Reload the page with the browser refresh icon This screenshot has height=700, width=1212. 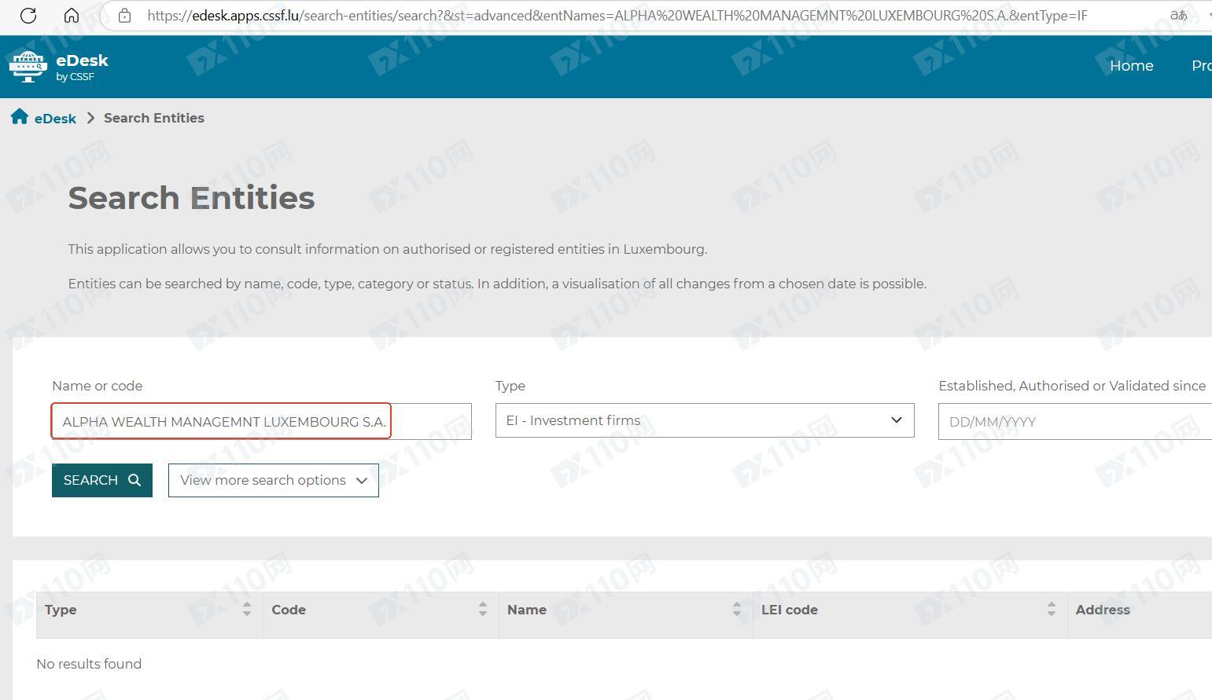pyautogui.click(x=28, y=16)
